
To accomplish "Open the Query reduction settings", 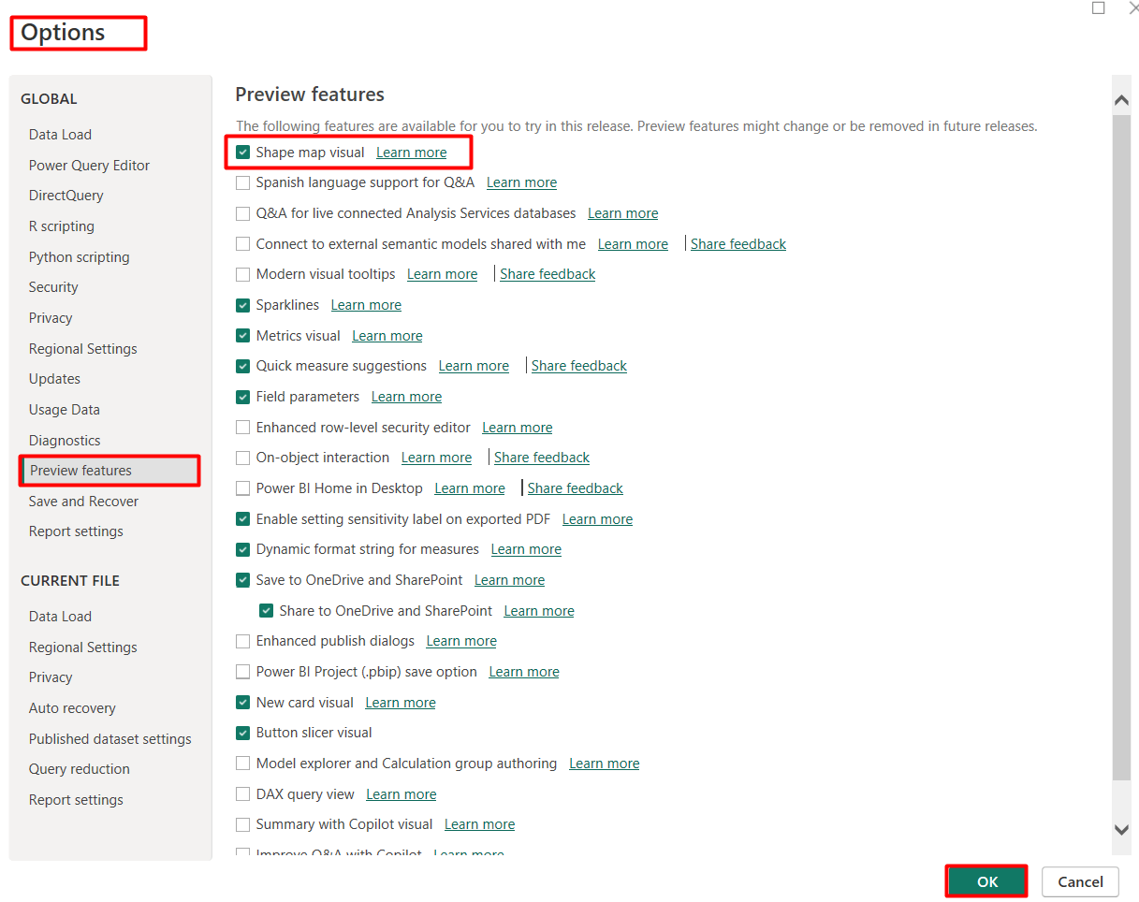I will [x=79, y=768].
